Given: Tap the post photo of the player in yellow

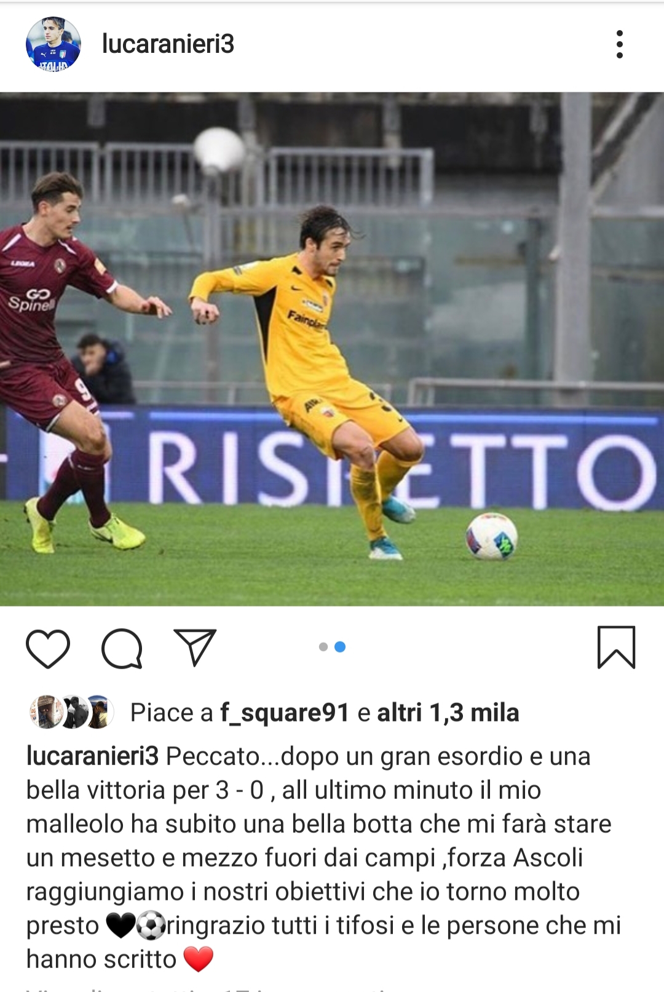Looking at the screenshot, I should point(332,349).
